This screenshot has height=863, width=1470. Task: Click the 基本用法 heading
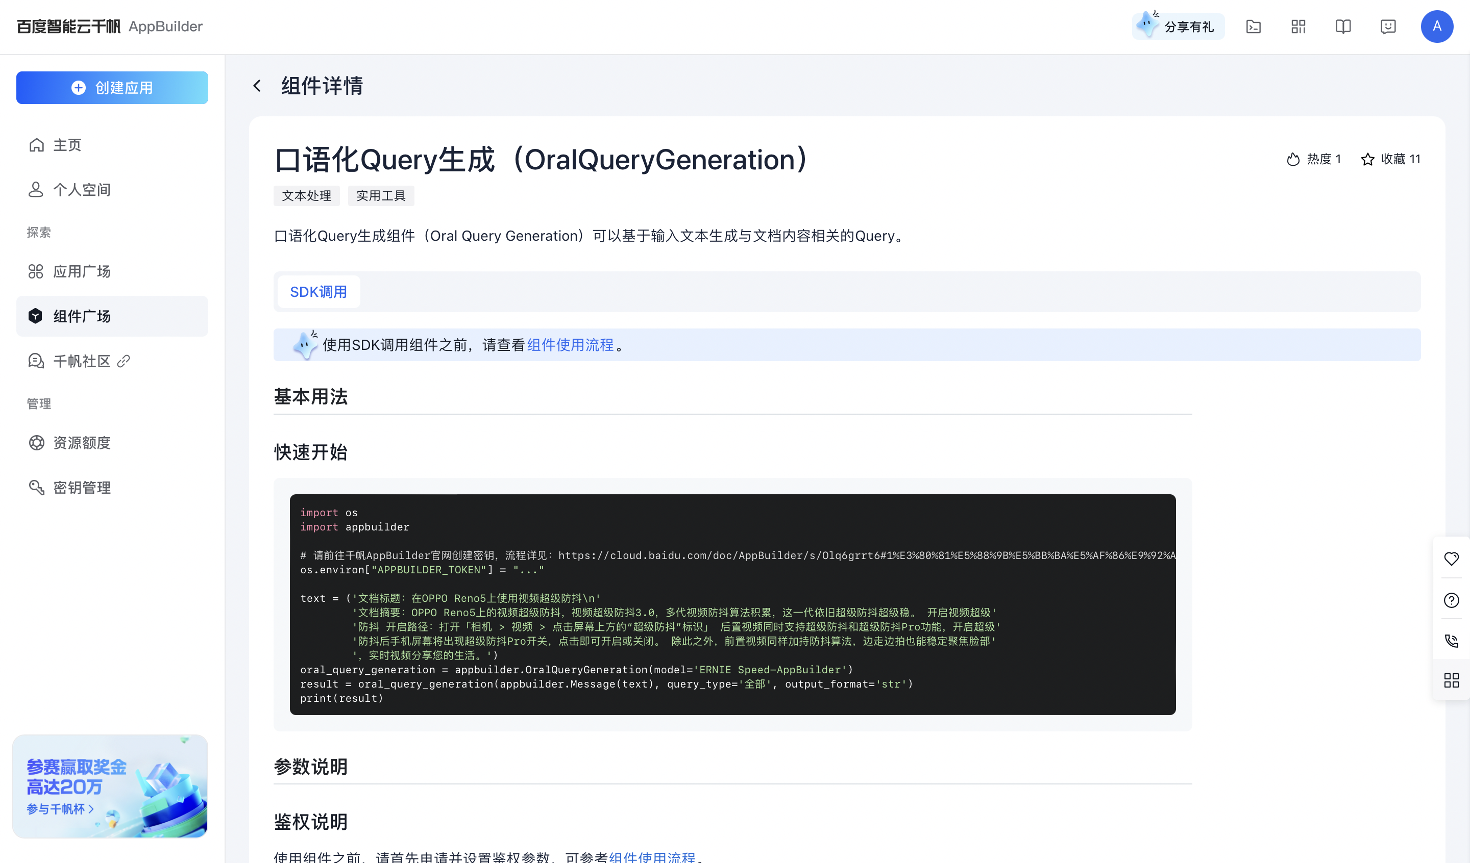tap(311, 396)
